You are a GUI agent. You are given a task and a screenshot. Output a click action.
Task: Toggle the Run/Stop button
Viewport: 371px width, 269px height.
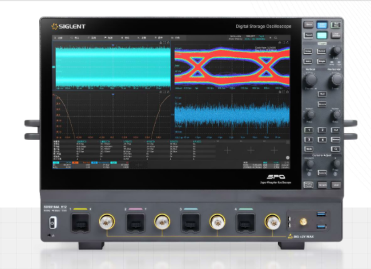coord(336,25)
